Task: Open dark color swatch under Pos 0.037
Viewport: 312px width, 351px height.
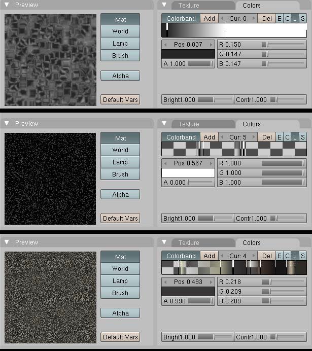Action: click(188, 54)
